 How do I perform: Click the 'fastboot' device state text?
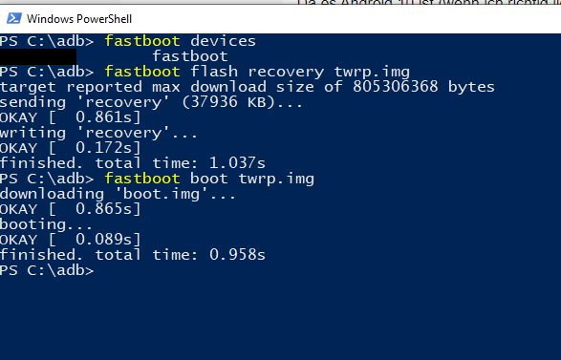click(x=190, y=56)
